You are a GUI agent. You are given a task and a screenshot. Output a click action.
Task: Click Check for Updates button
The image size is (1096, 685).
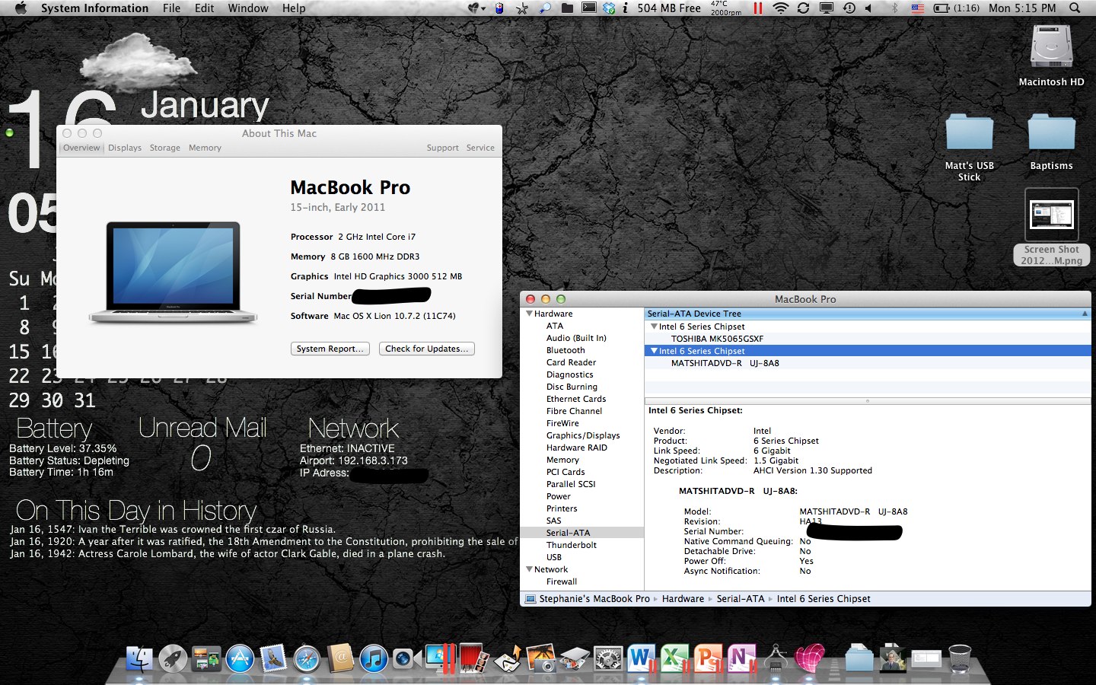point(427,349)
